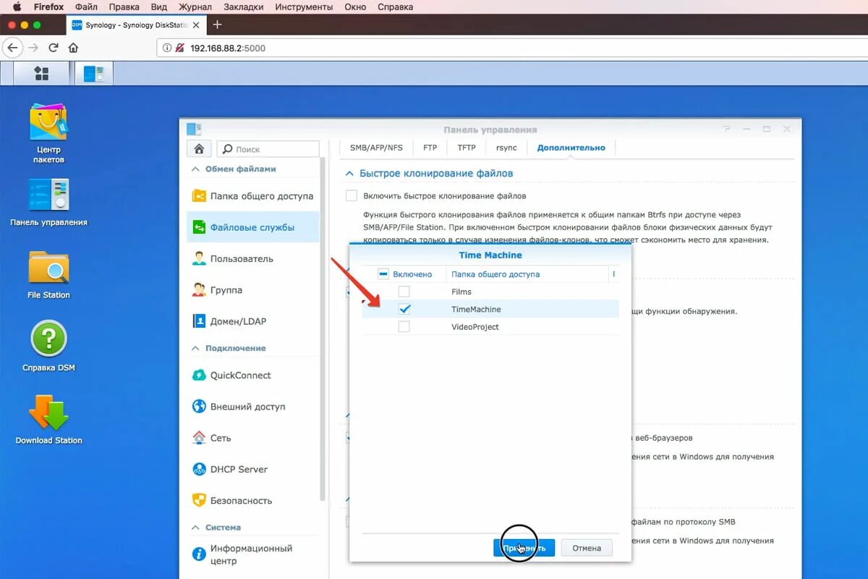The width and height of the screenshot is (868, 579).
Task: Select the Films folder name
Action: click(x=461, y=292)
